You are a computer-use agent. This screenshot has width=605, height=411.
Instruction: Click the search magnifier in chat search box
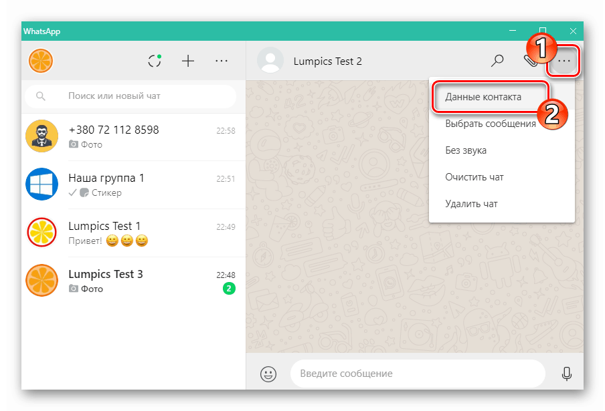(x=41, y=96)
